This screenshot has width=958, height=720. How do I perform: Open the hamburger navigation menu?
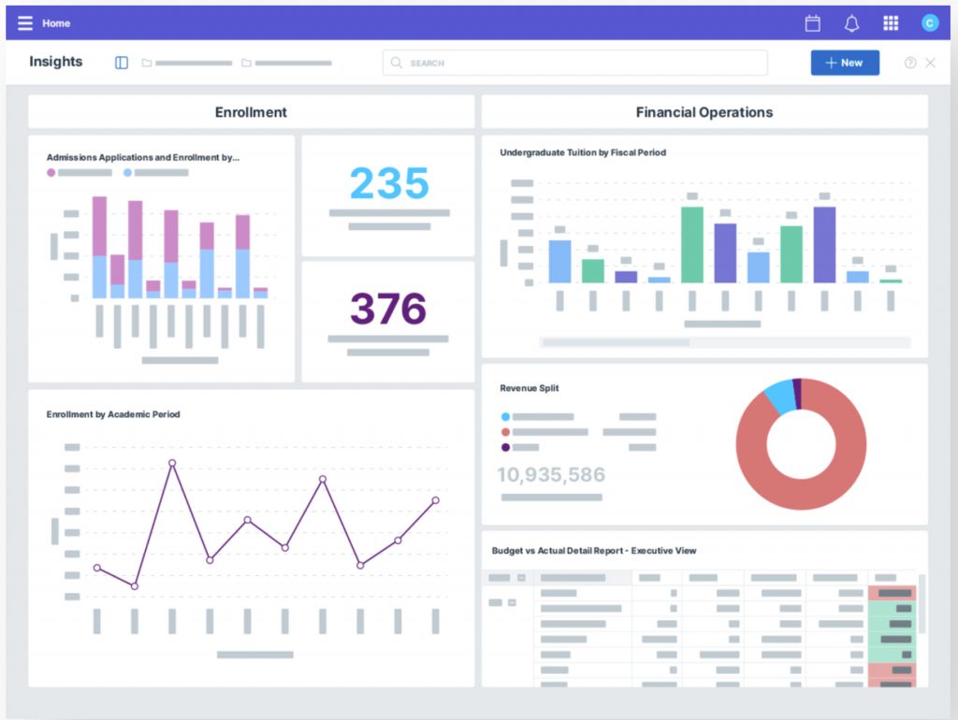coord(24,23)
